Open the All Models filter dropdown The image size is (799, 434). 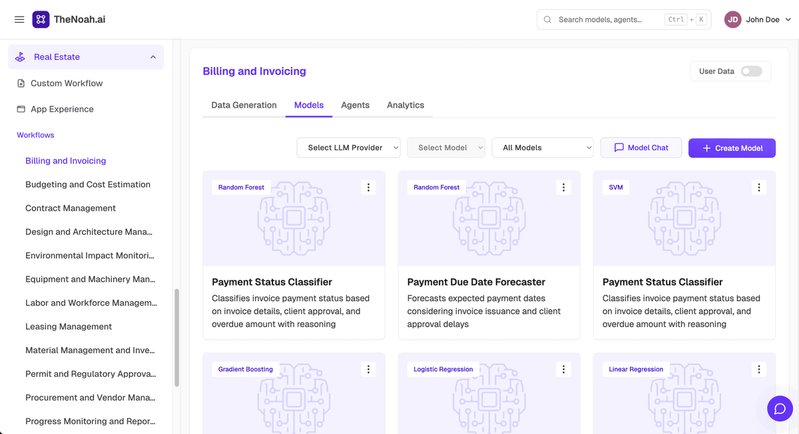coord(543,148)
